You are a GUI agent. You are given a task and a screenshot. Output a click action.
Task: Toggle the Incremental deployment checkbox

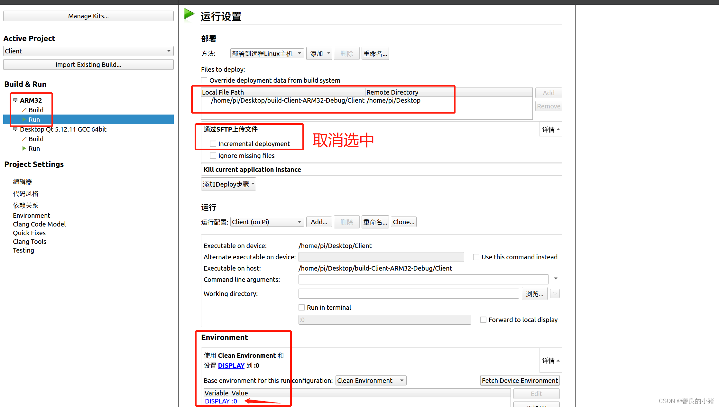point(213,144)
